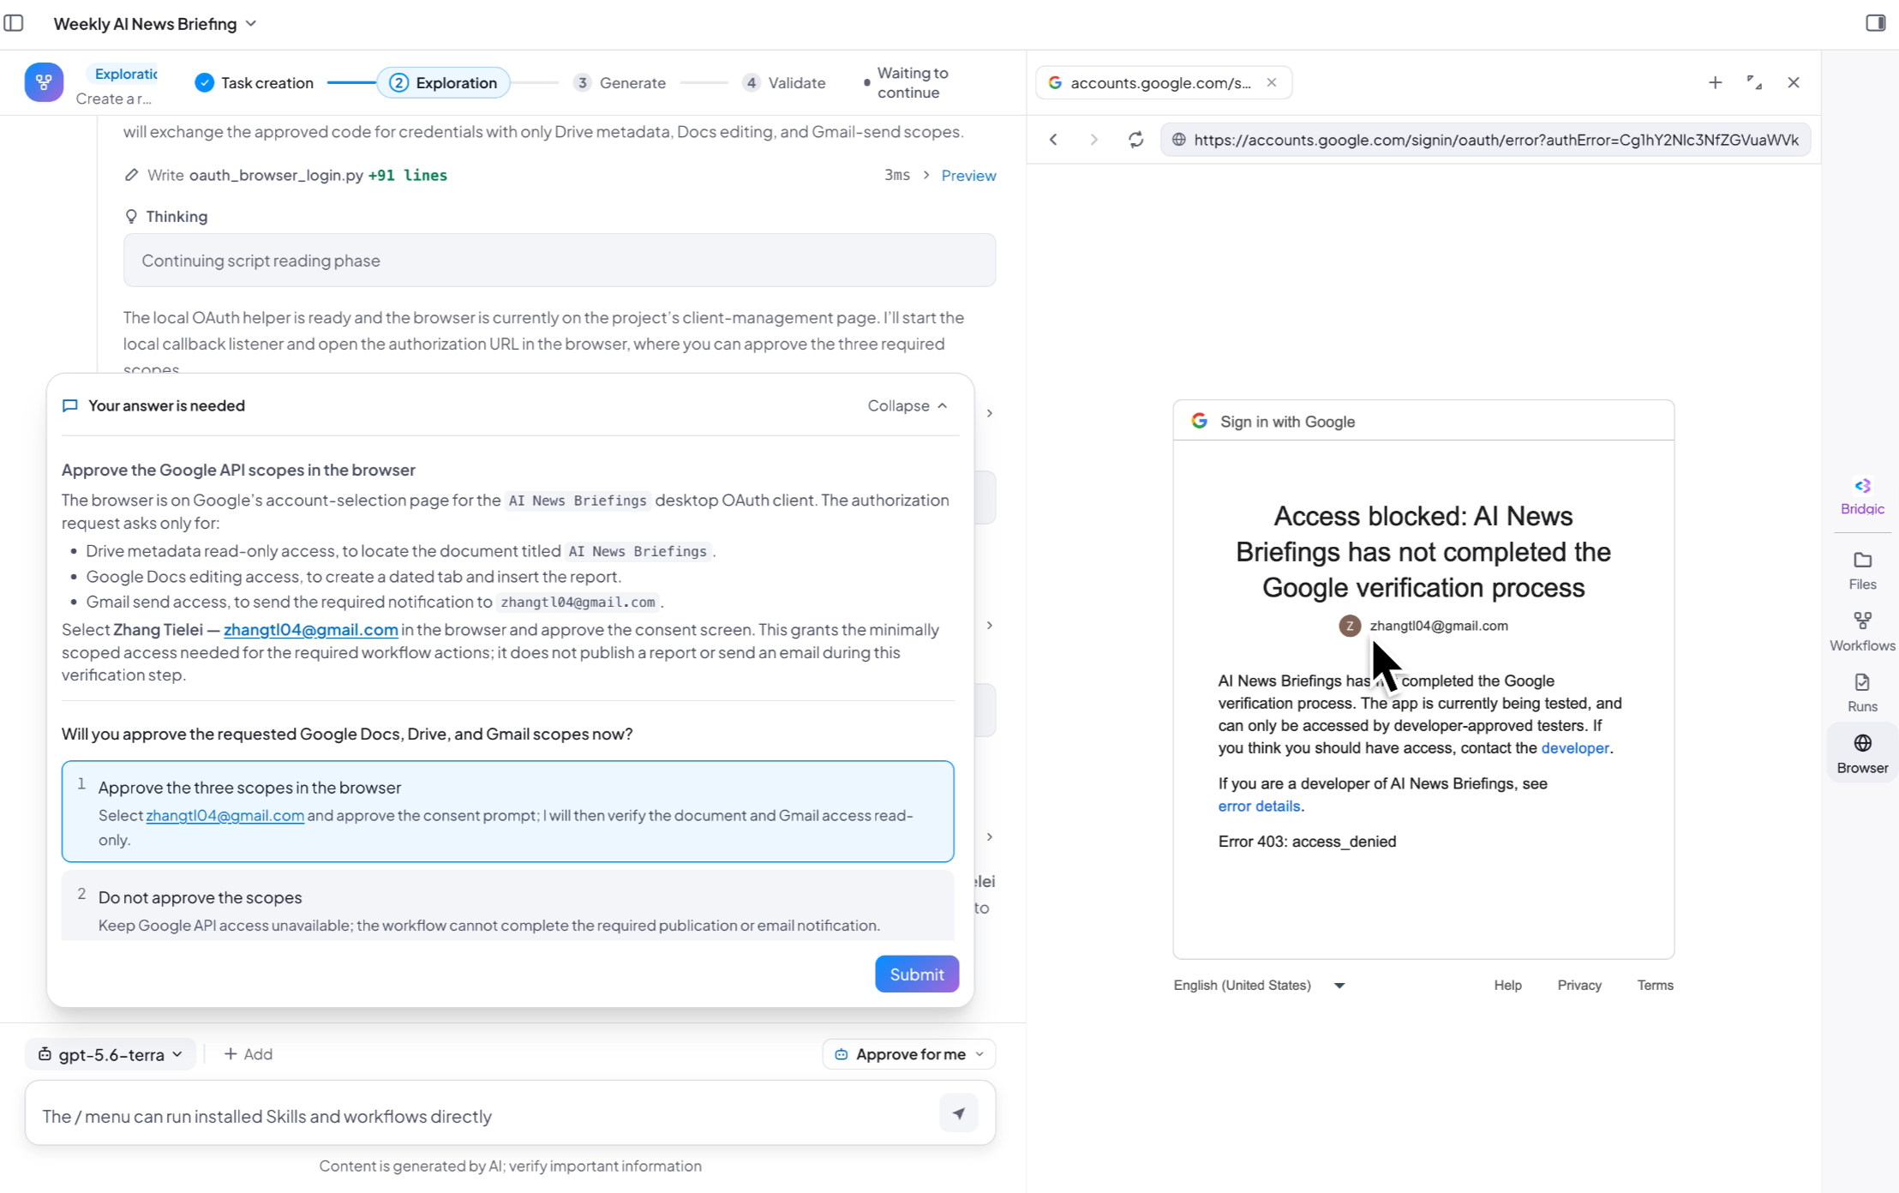Send the message with arrow icon

[958, 1113]
